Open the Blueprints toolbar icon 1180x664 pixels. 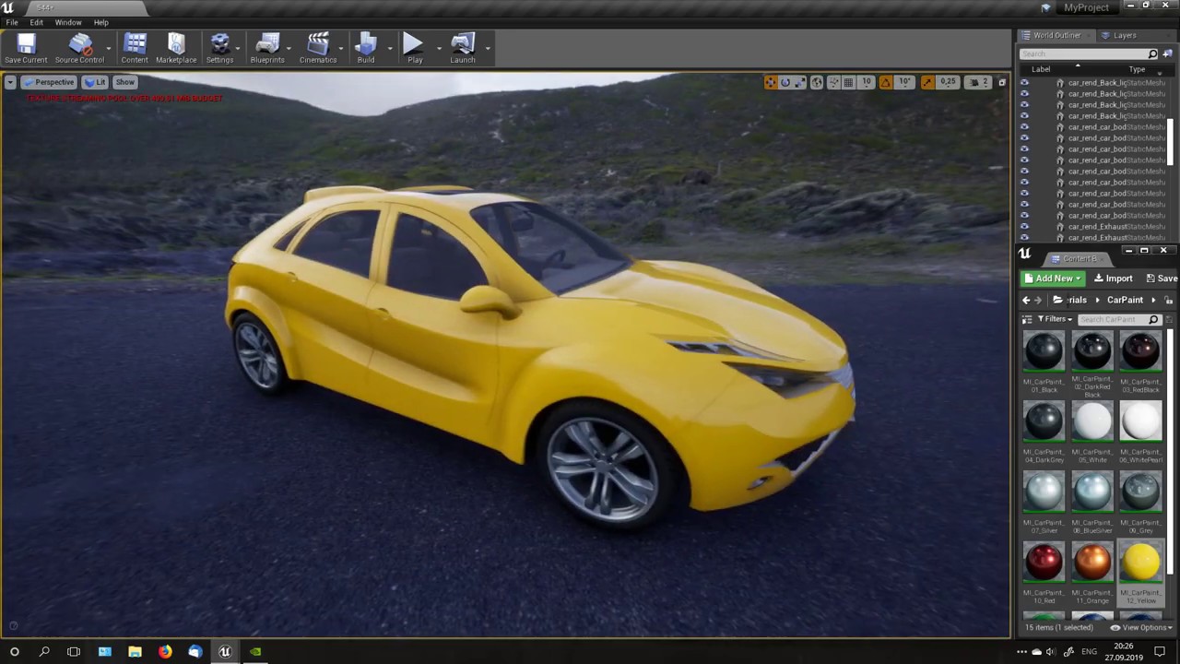pyautogui.click(x=267, y=49)
